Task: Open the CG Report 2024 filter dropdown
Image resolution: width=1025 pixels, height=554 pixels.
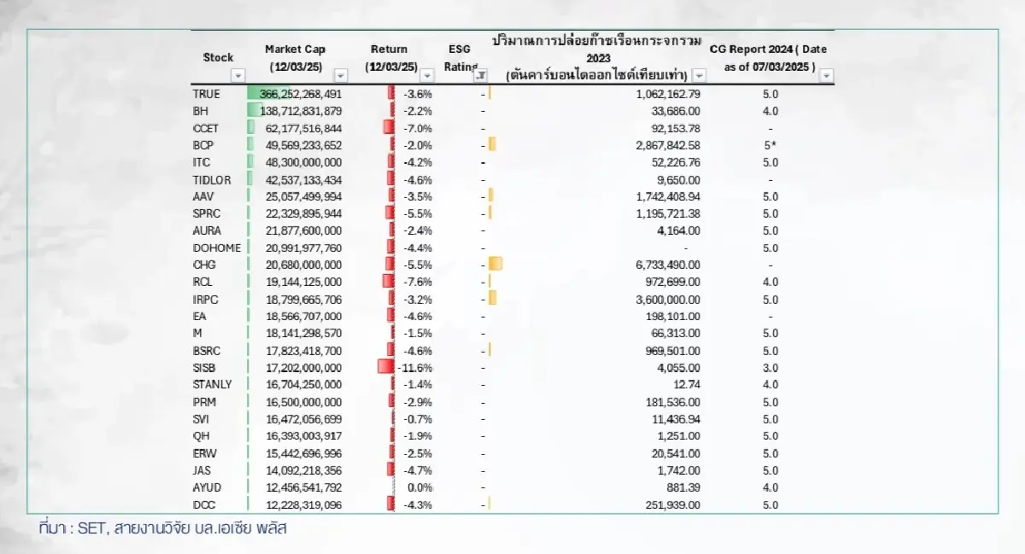Action: click(826, 76)
